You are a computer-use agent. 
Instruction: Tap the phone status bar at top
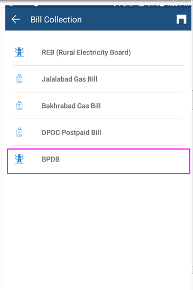point(98,3)
